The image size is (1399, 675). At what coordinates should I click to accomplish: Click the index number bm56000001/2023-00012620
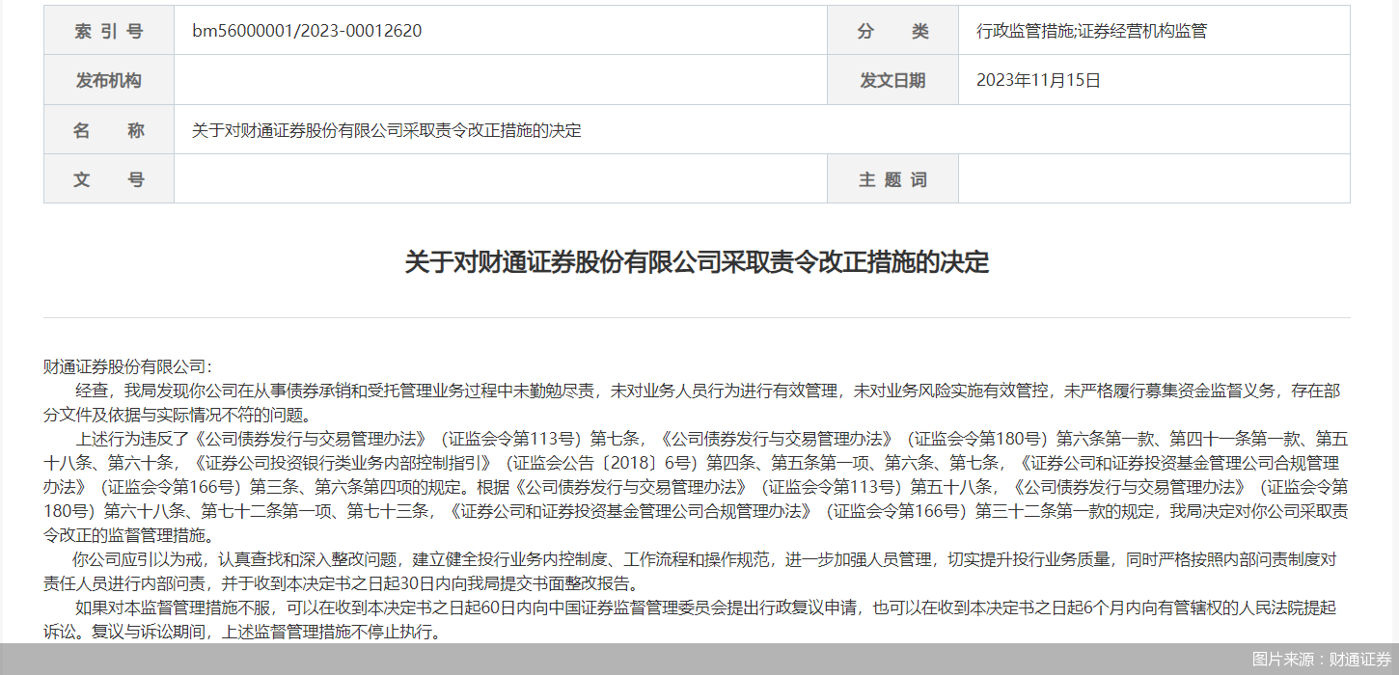coord(307,31)
